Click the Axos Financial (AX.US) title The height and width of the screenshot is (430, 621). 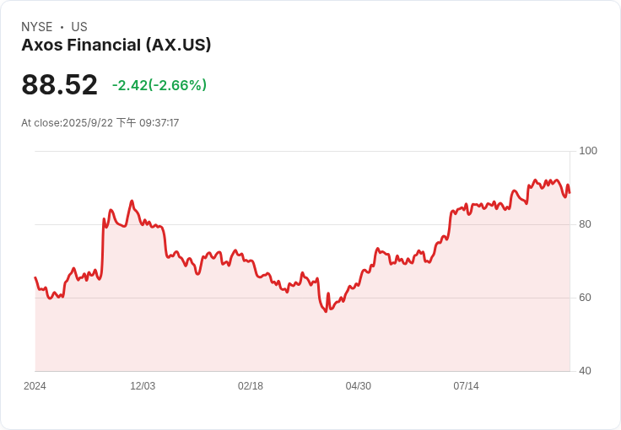pyautogui.click(x=116, y=46)
